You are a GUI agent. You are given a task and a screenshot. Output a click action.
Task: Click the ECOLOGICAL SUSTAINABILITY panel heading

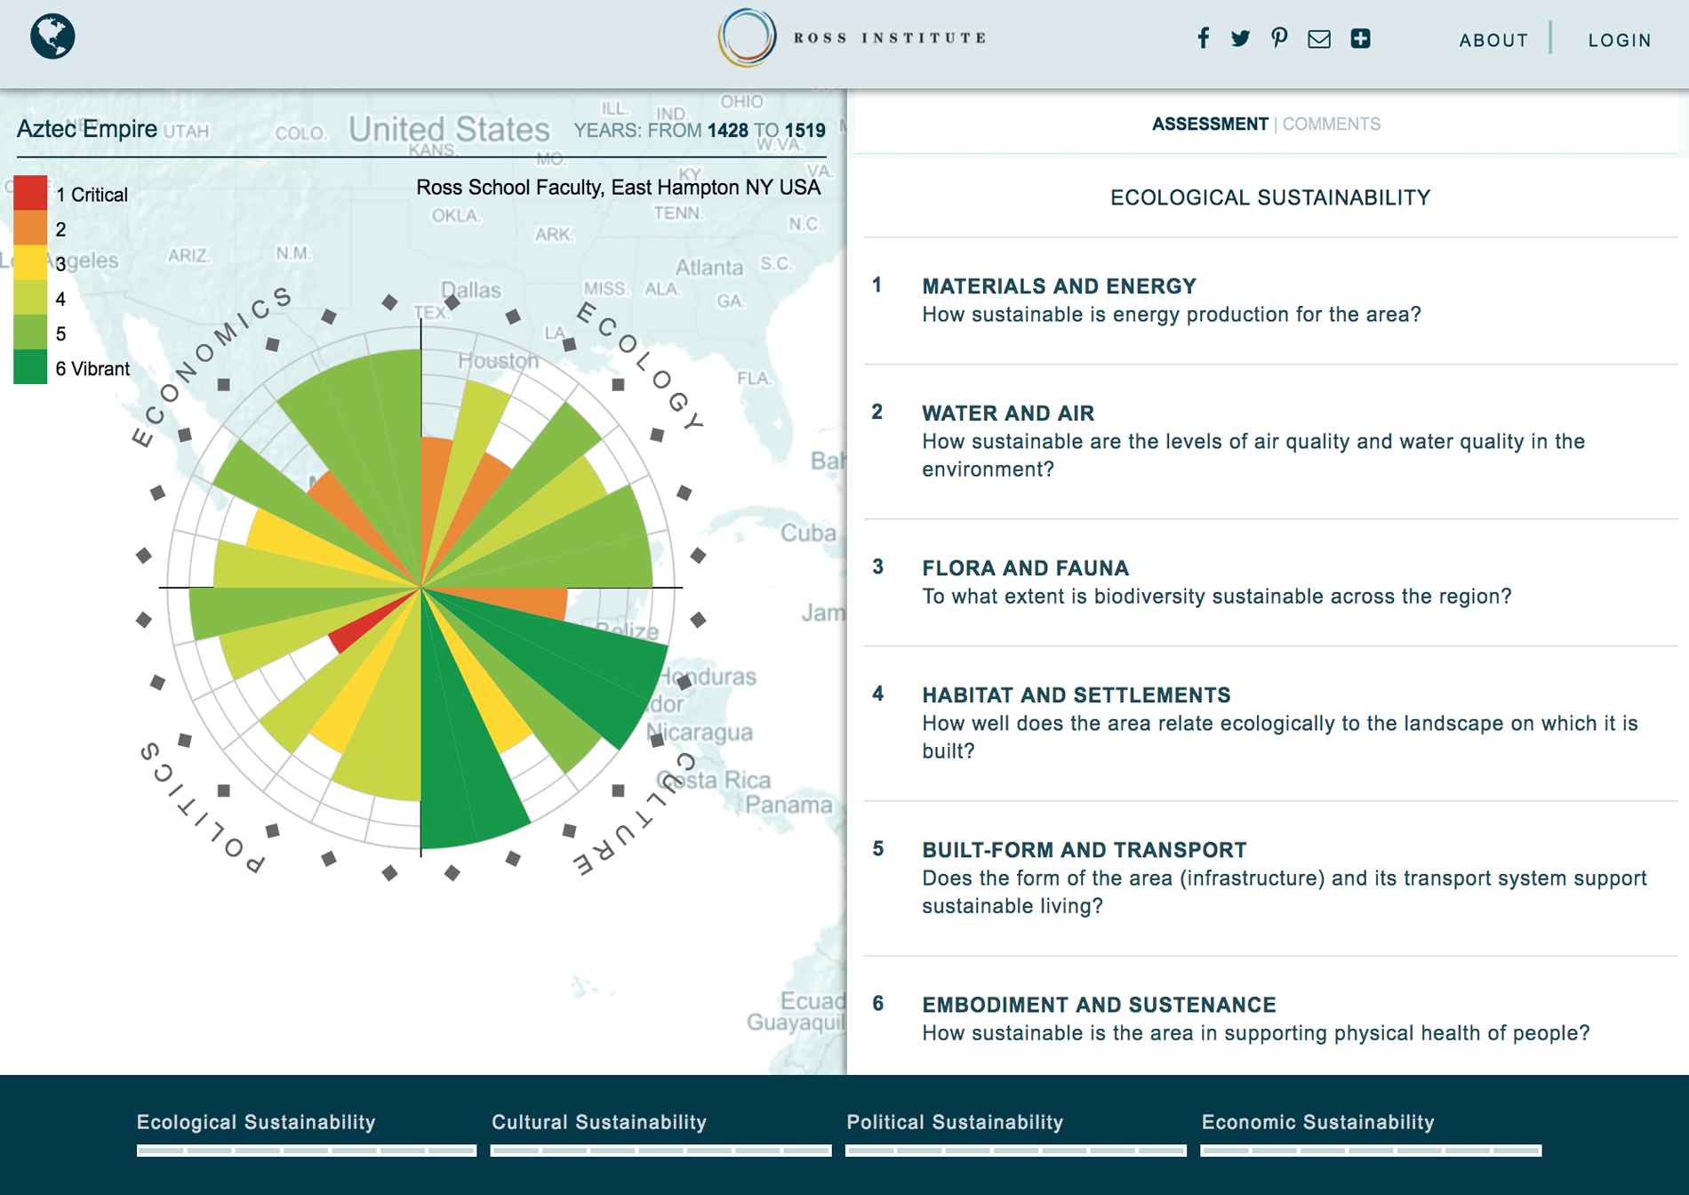[1270, 197]
